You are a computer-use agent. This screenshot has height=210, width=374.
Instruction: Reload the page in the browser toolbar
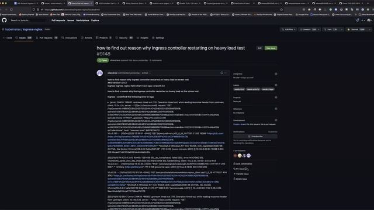click(11, 9)
